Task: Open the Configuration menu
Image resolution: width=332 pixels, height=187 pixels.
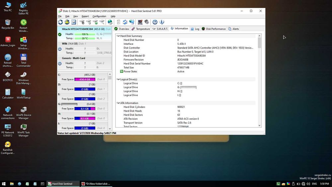Action: pyautogui.click(x=99, y=16)
